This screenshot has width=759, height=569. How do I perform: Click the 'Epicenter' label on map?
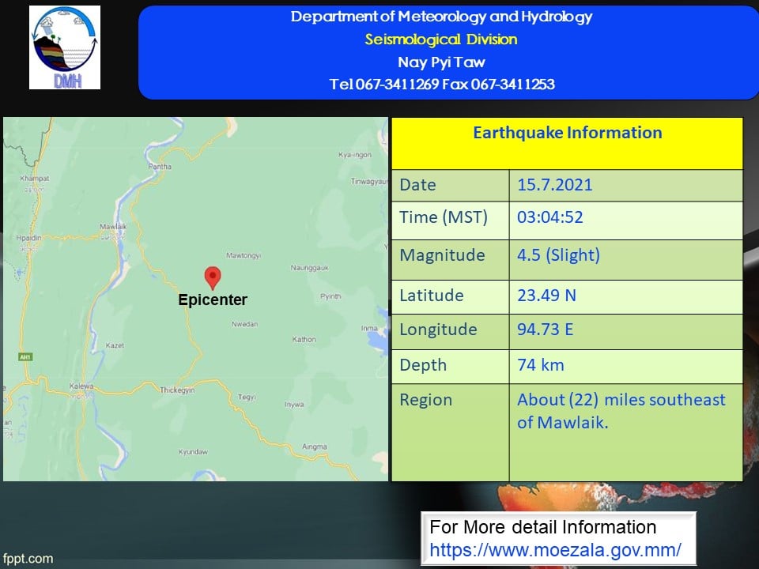click(213, 300)
